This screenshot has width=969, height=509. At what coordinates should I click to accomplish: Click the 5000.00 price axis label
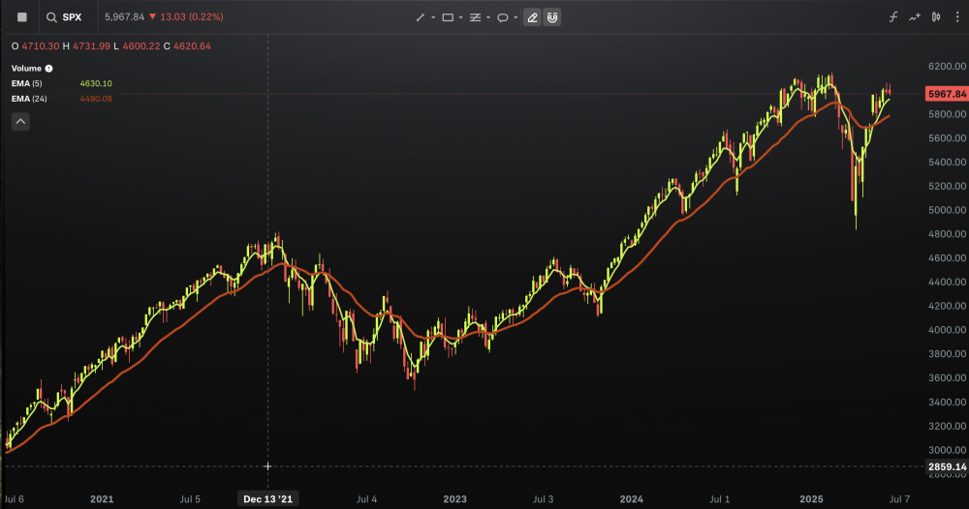(x=947, y=210)
